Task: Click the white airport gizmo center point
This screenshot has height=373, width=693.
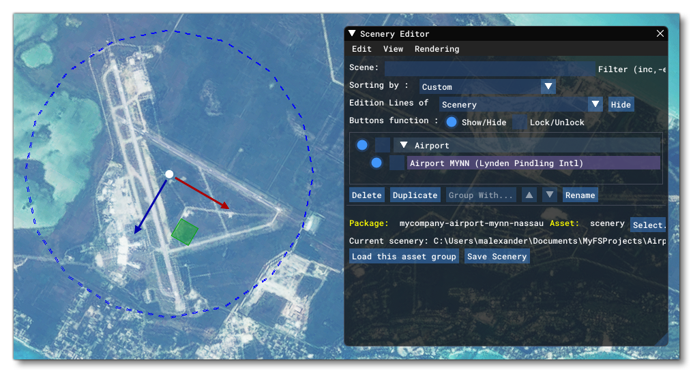Action: click(x=169, y=174)
